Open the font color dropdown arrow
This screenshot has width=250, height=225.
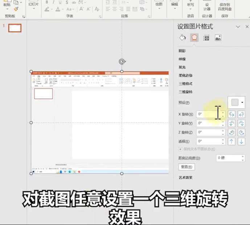coord(63,9)
